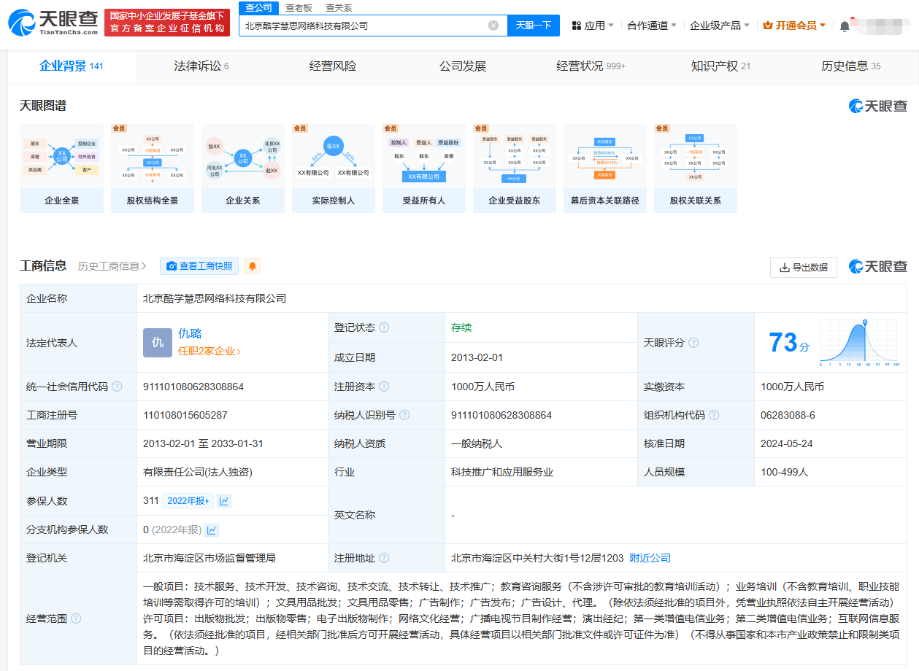Select the 经营风险 tab
919x671 pixels.
pos(333,66)
